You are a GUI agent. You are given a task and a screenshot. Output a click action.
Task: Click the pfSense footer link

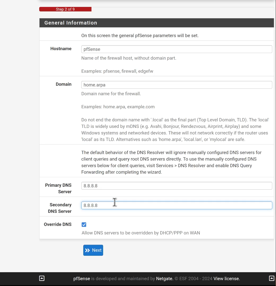click(x=82, y=279)
